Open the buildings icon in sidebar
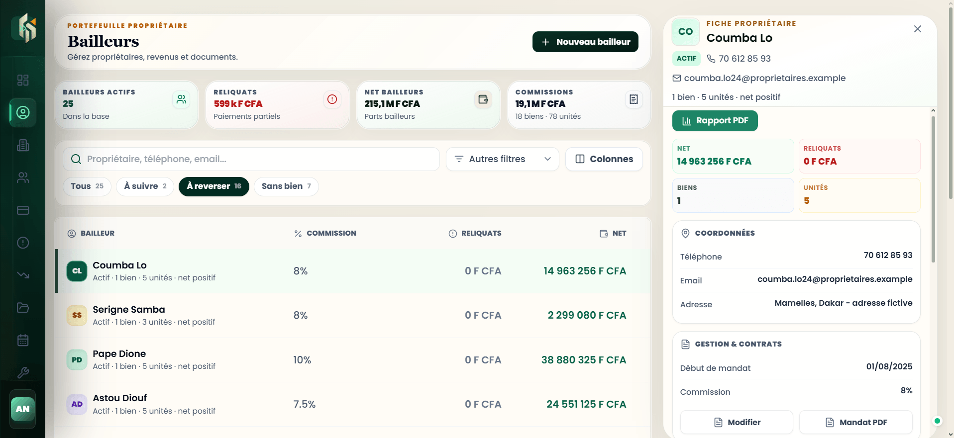 (23, 145)
